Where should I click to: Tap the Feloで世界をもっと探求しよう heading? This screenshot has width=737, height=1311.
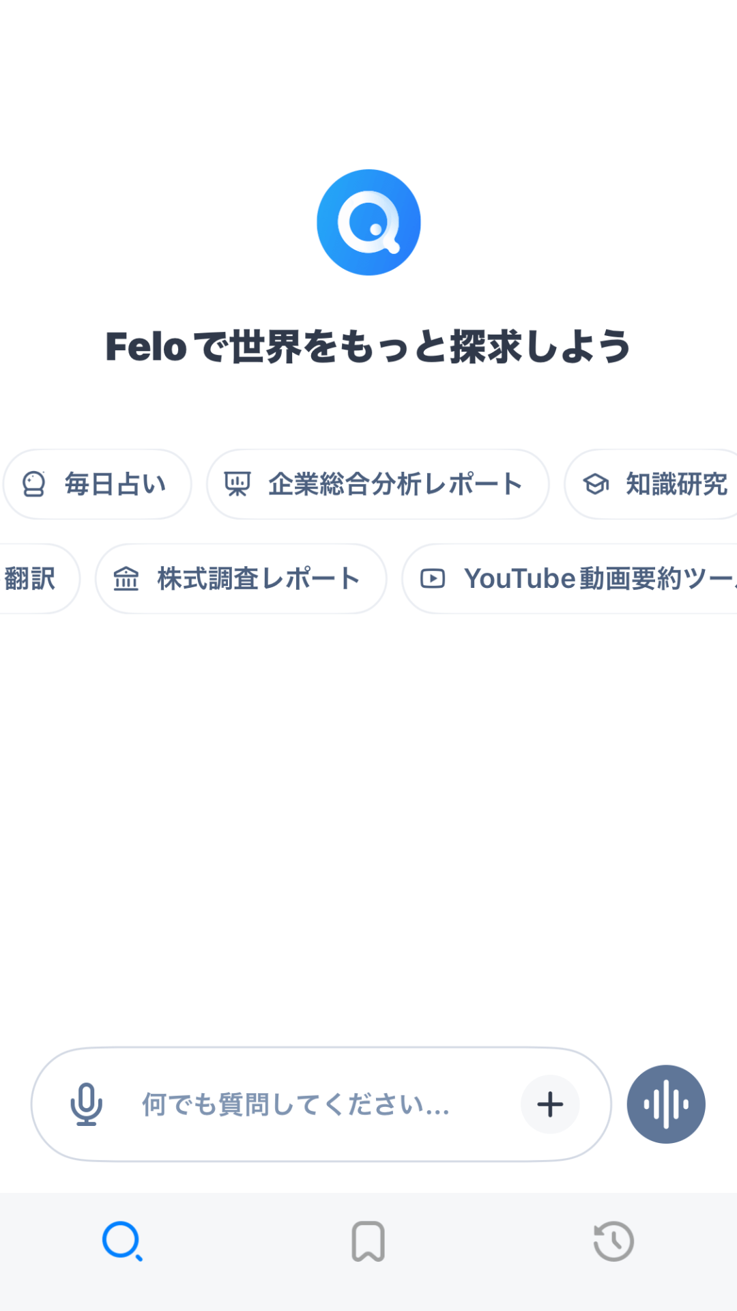pyautogui.click(x=369, y=346)
